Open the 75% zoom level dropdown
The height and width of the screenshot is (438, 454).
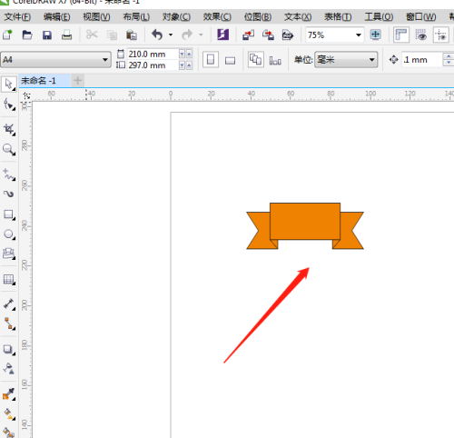click(x=334, y=35)
